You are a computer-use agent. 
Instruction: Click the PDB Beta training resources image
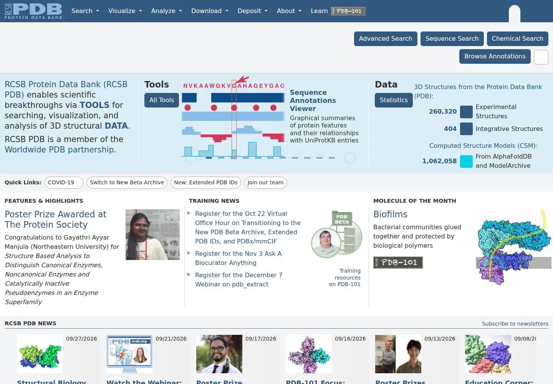coord(337,233)
